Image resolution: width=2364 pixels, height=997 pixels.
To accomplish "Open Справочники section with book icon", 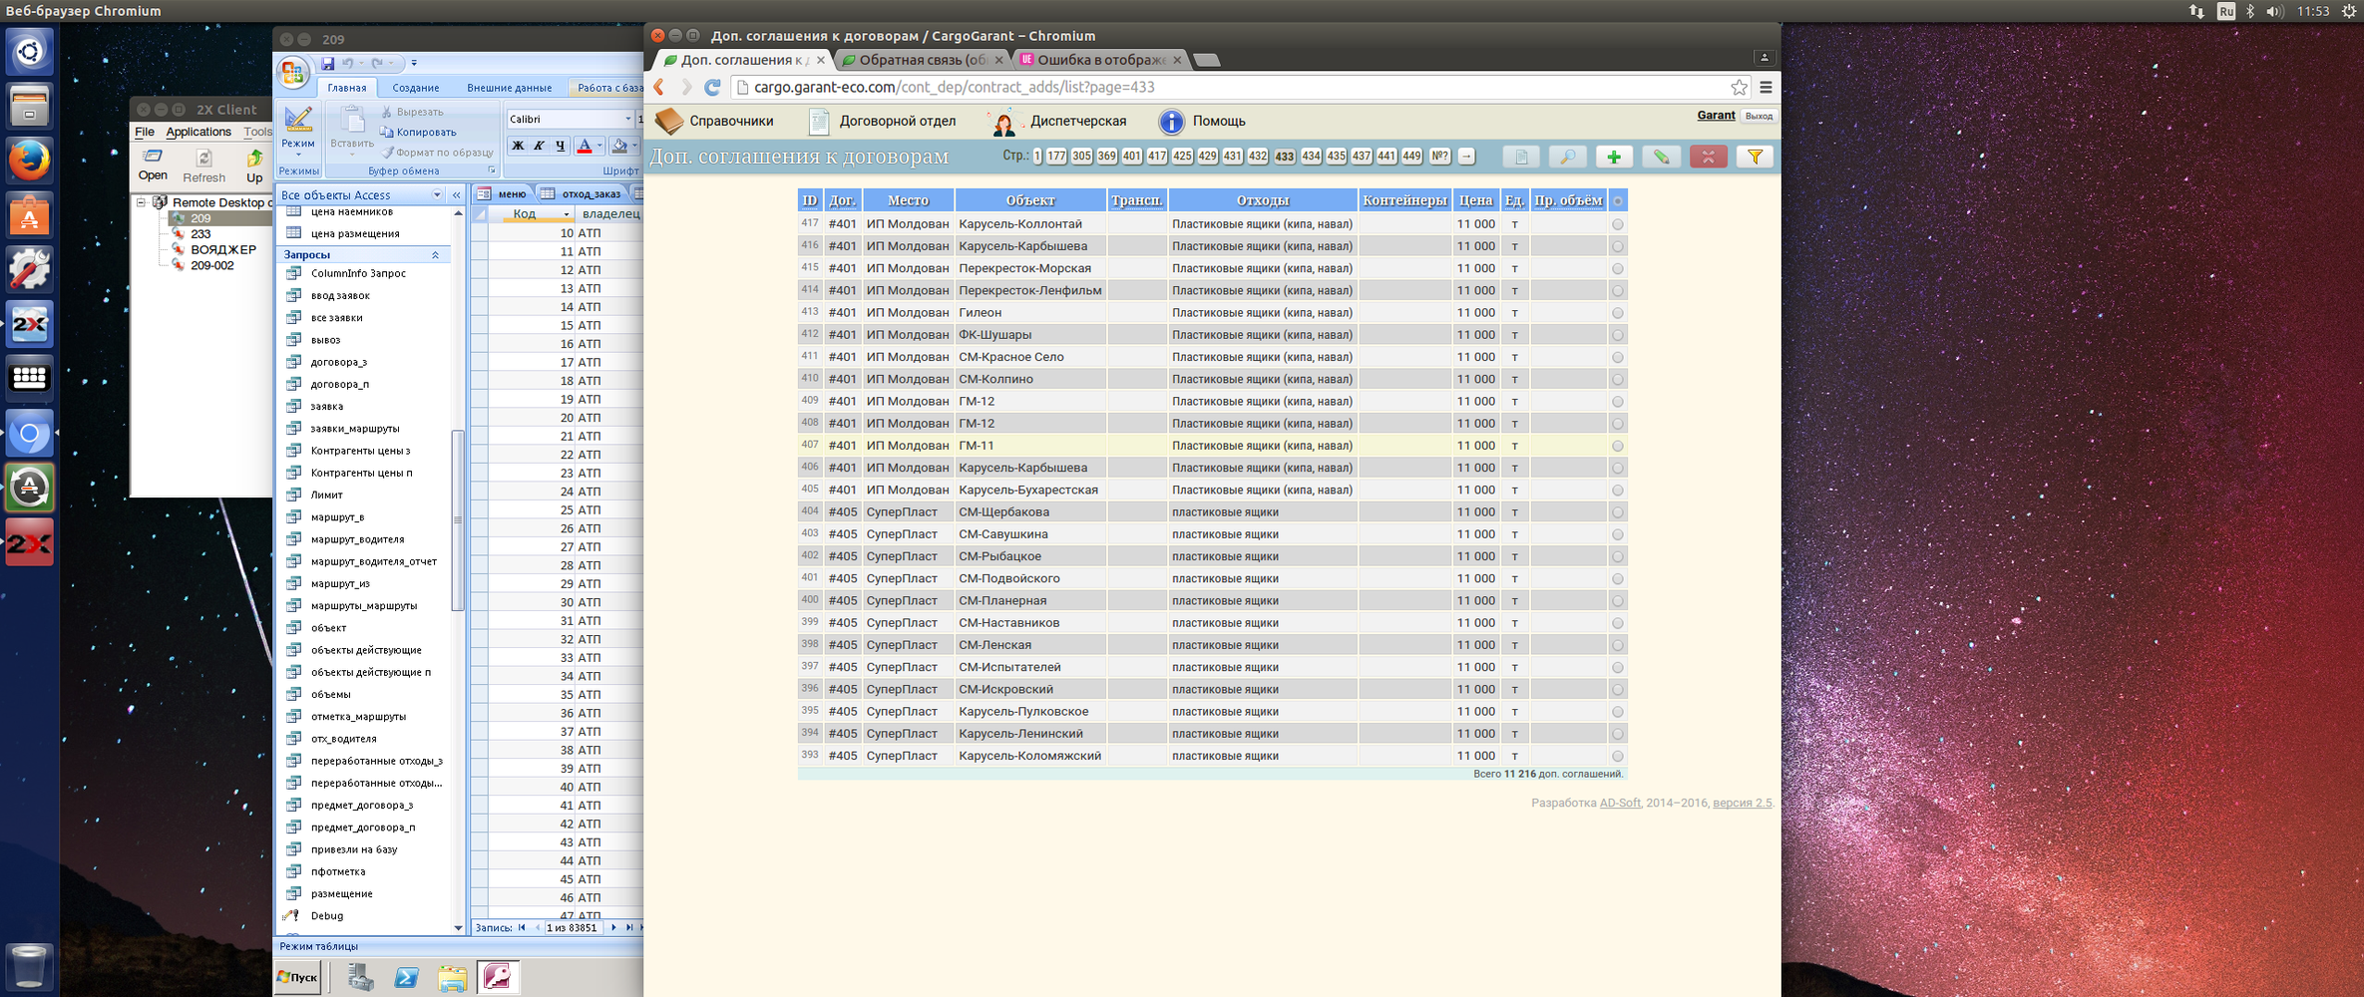I will pos(714,121).
